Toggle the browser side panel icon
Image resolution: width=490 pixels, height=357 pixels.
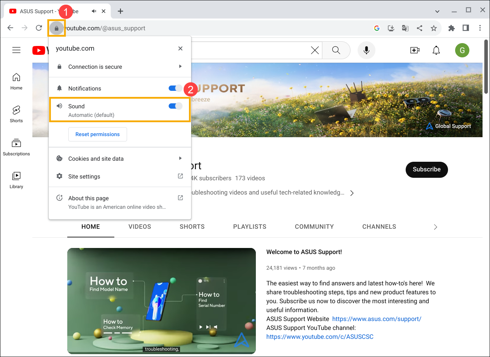click(x=466, y=28)
